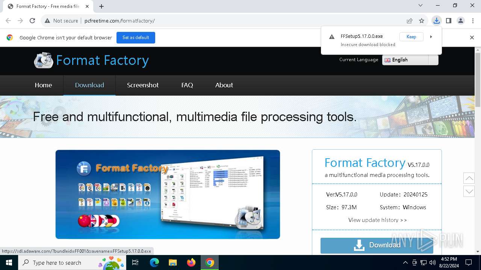Open the notification center icon
Image resolution: width=481 pixels, height=270 pixels.
[x=469, y=262]
